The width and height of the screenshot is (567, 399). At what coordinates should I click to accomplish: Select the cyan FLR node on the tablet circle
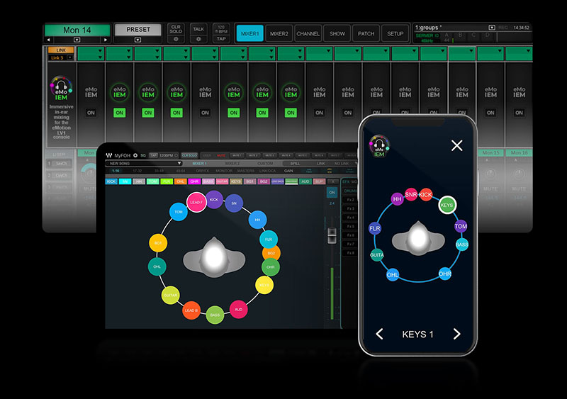click(x=269, y=240)
